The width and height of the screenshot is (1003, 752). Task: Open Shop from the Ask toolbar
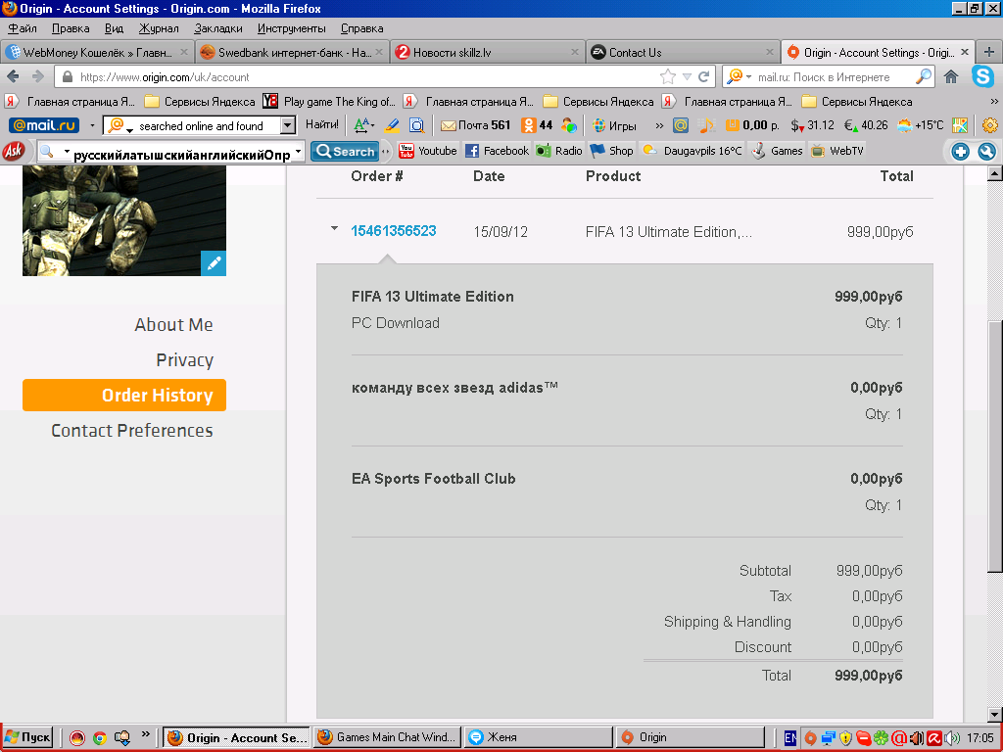611,151
